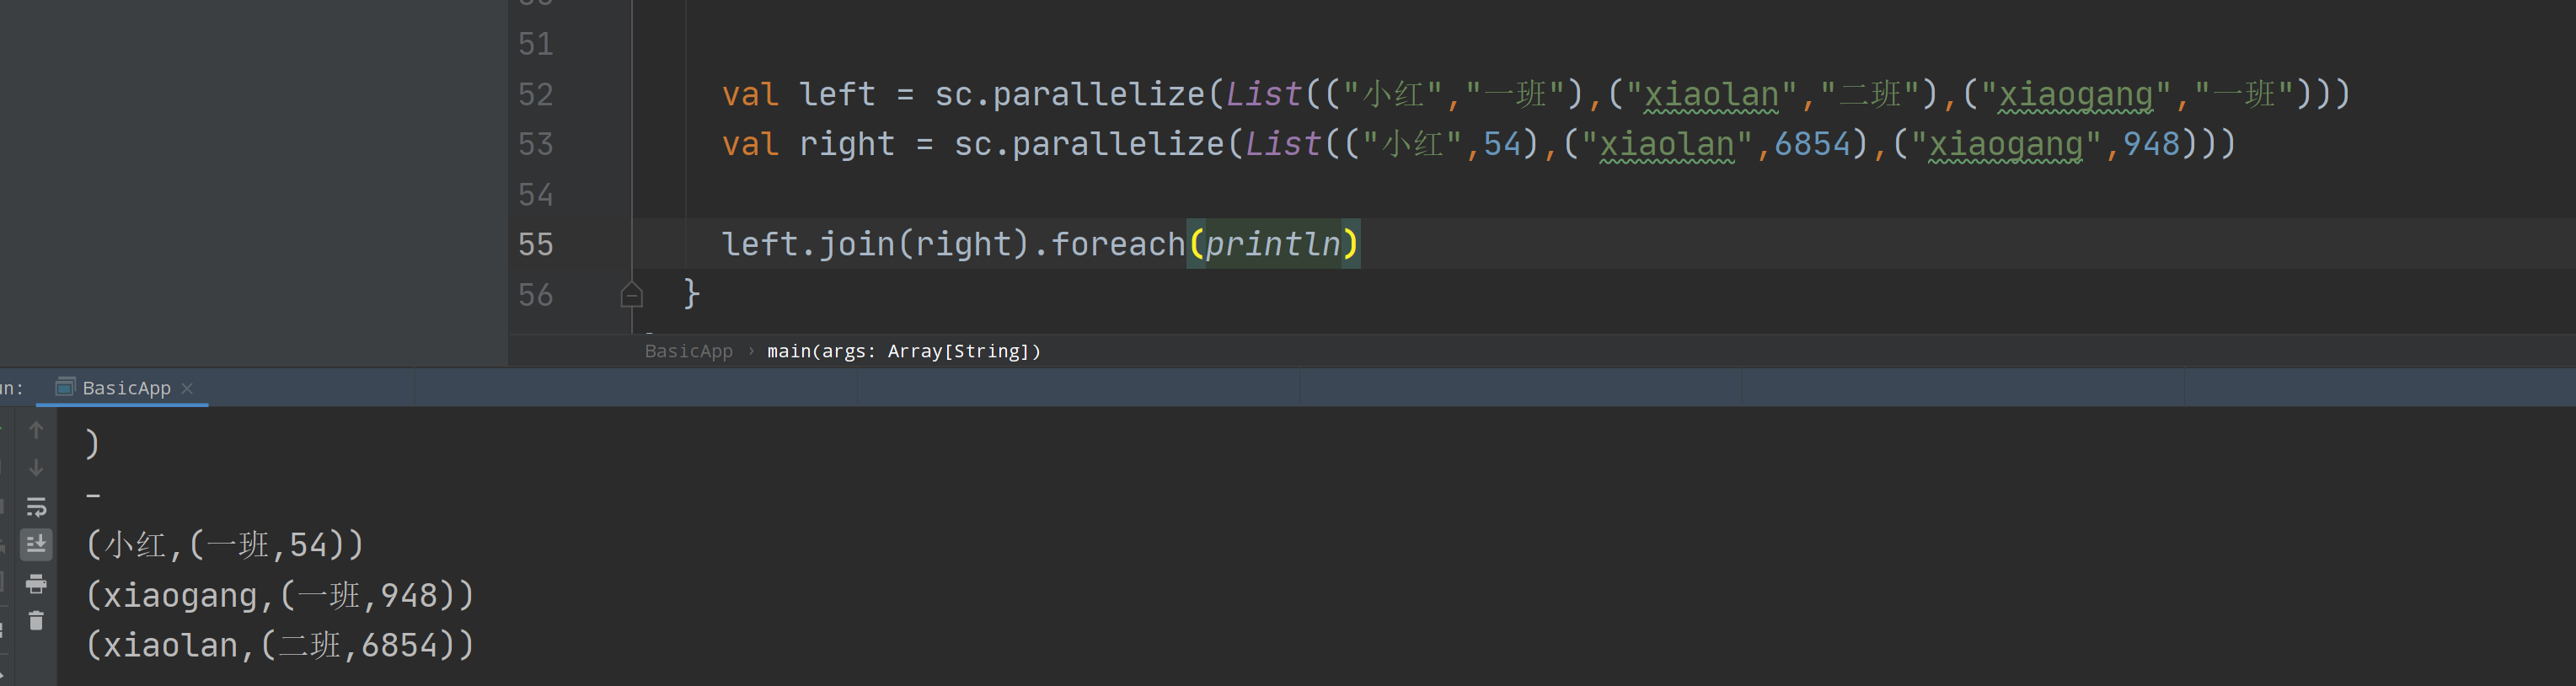This screenshot has height=686, width=2576.
Task: Click the Up the Stack Trace arrow
Action: (36, 430)
